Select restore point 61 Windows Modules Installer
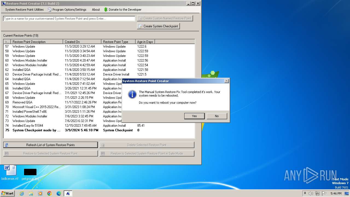This screenshot has width=350, height=197. pos(99,65)
